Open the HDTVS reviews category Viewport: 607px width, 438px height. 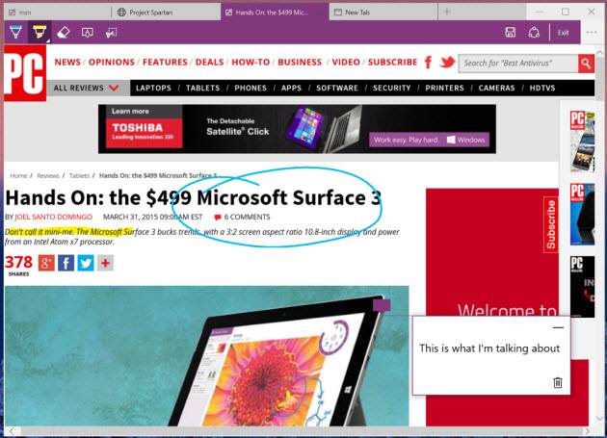tap(541, 88)
